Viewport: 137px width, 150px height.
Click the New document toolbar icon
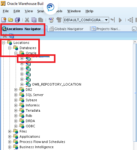tap(4, 20)
